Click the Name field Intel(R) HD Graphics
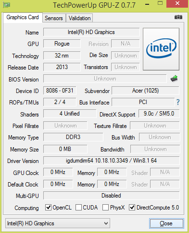The height and width of the screenshot is (233, 189). click(x=91, y=32)
